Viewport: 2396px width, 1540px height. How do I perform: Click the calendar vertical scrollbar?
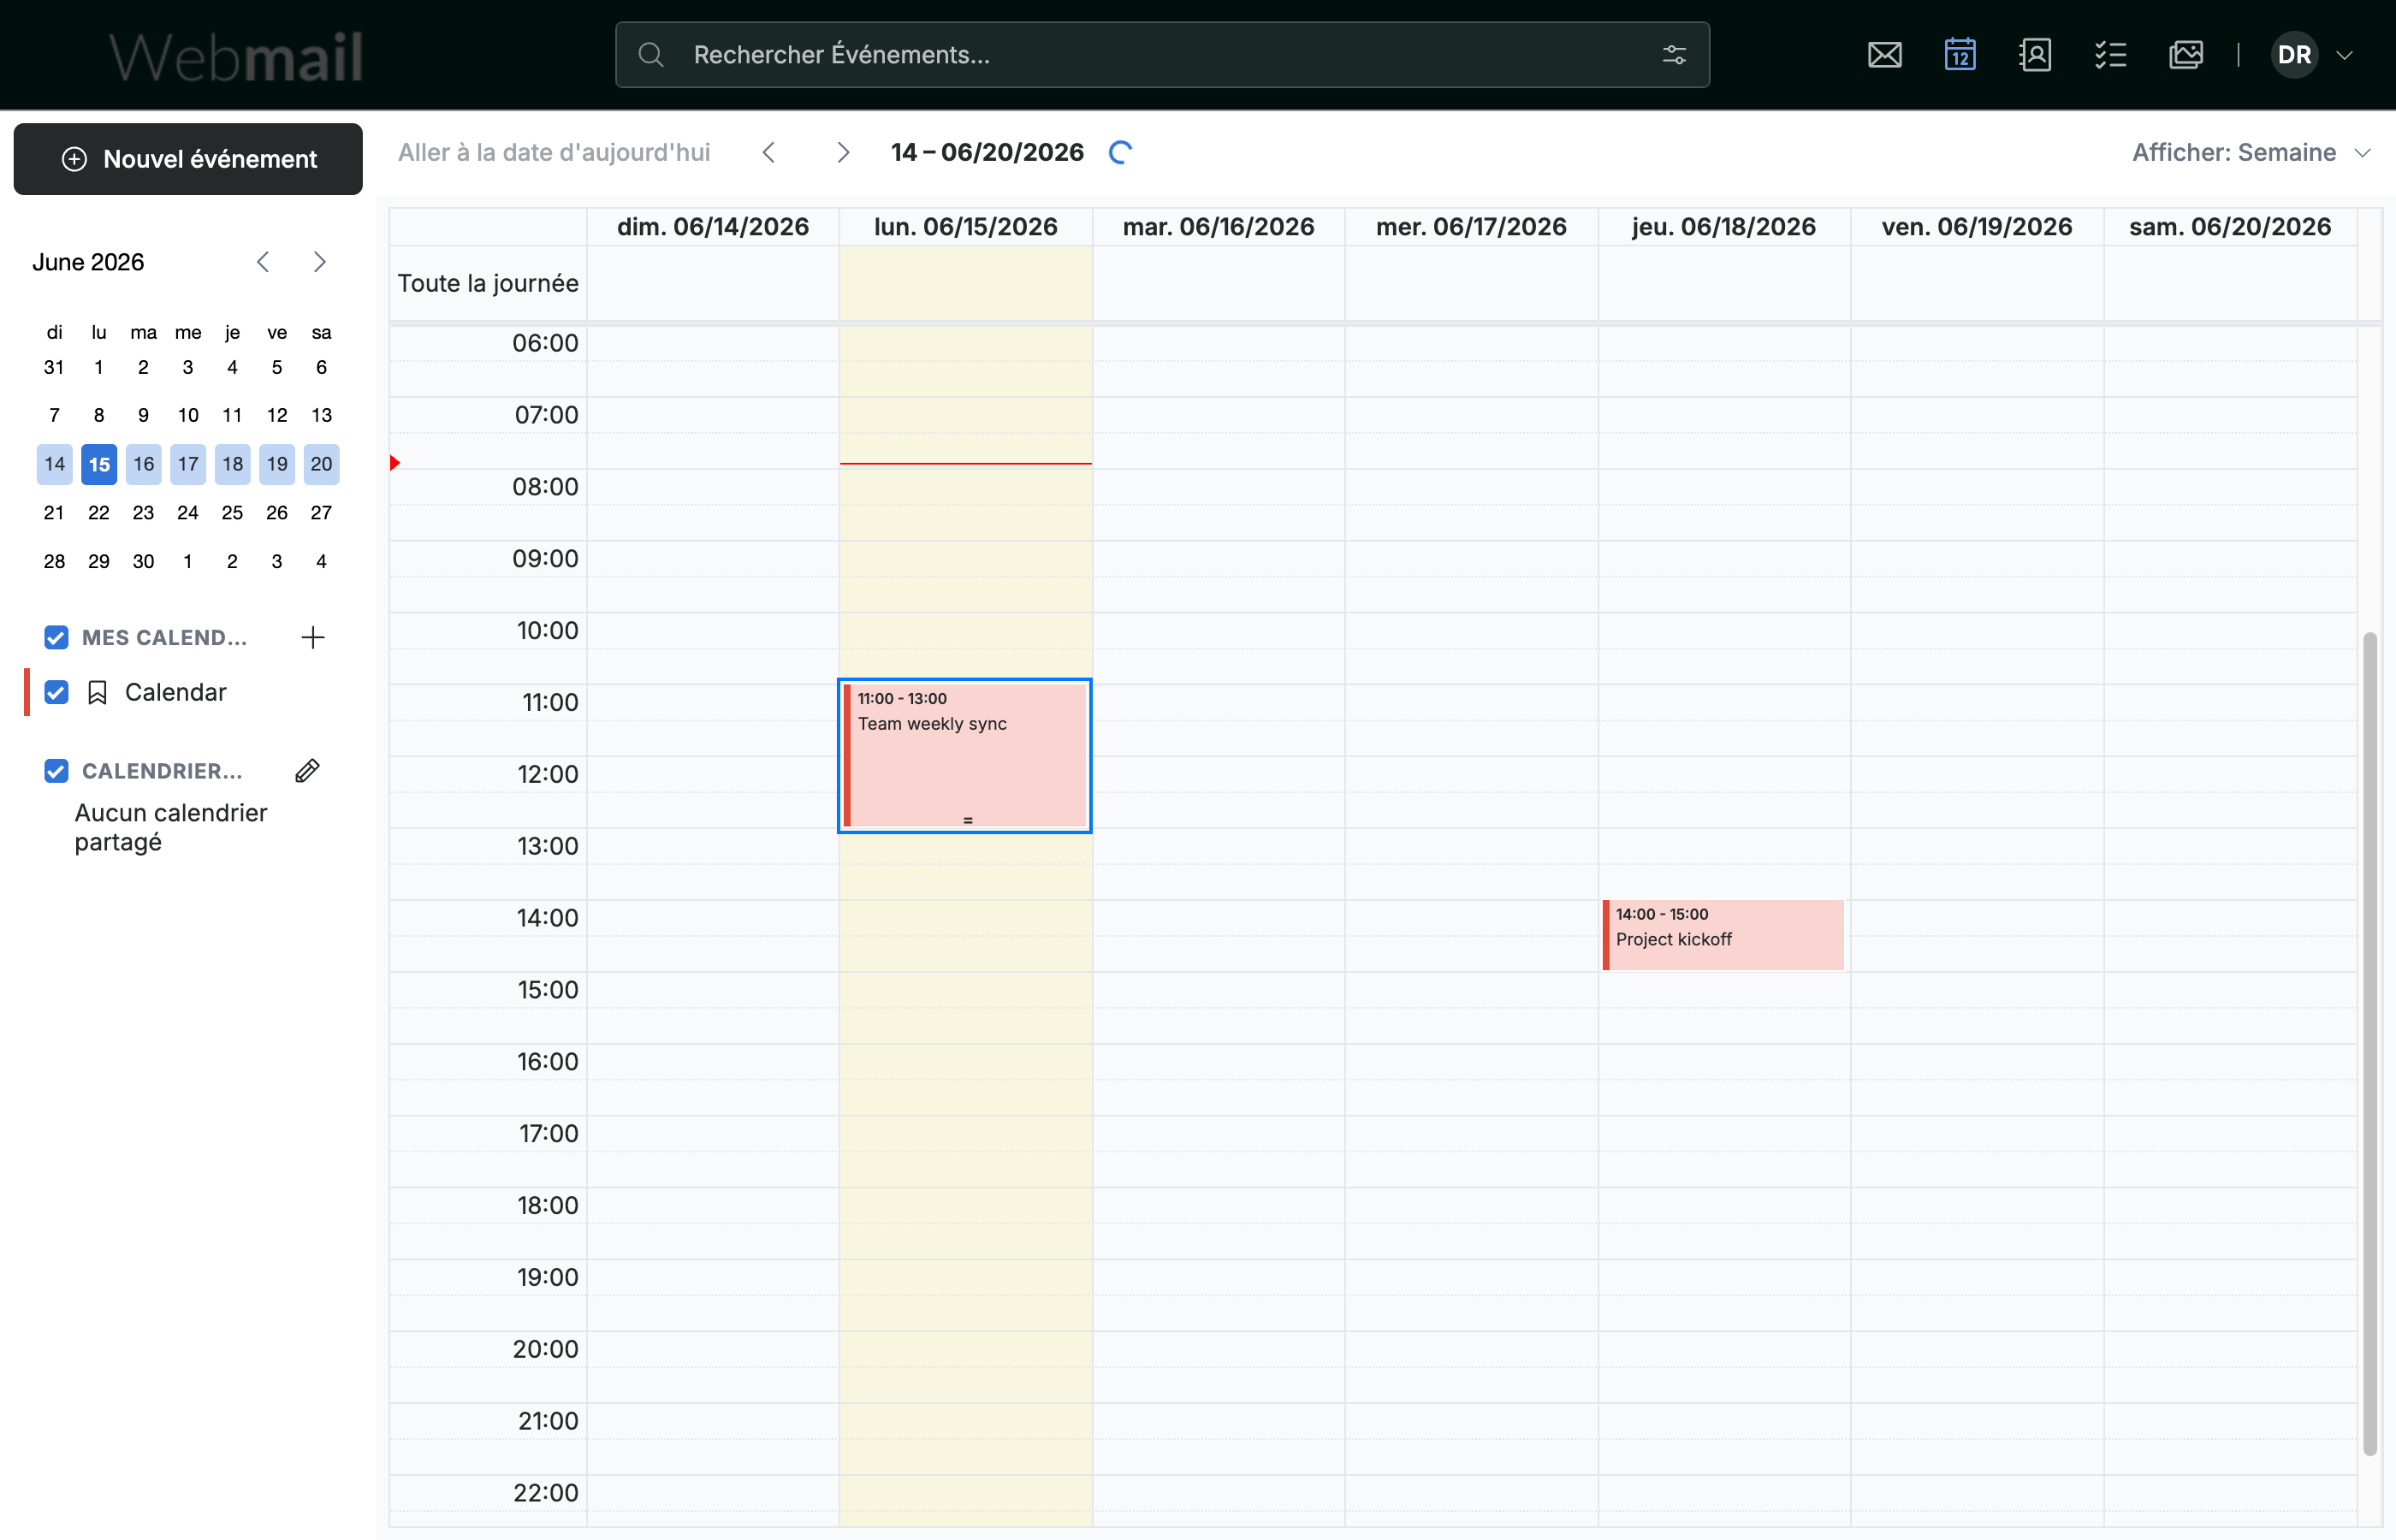(2369, 1044)
